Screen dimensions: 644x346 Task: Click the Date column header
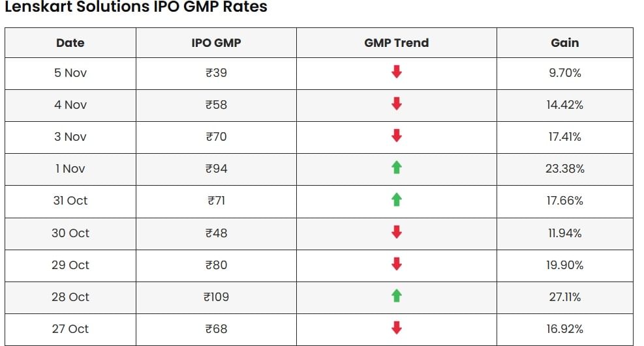[70, 42]
